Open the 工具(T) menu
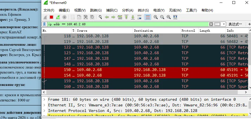Viewport: 251px width, 119px height. pyautogui.click(x=191, y=10)
